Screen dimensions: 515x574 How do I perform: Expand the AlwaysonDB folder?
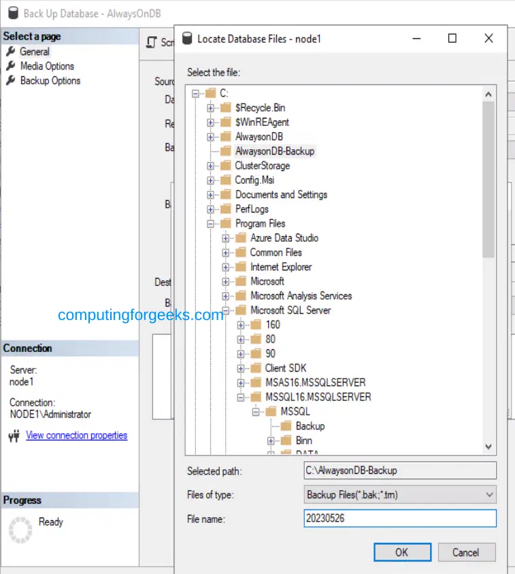point(210,137)
